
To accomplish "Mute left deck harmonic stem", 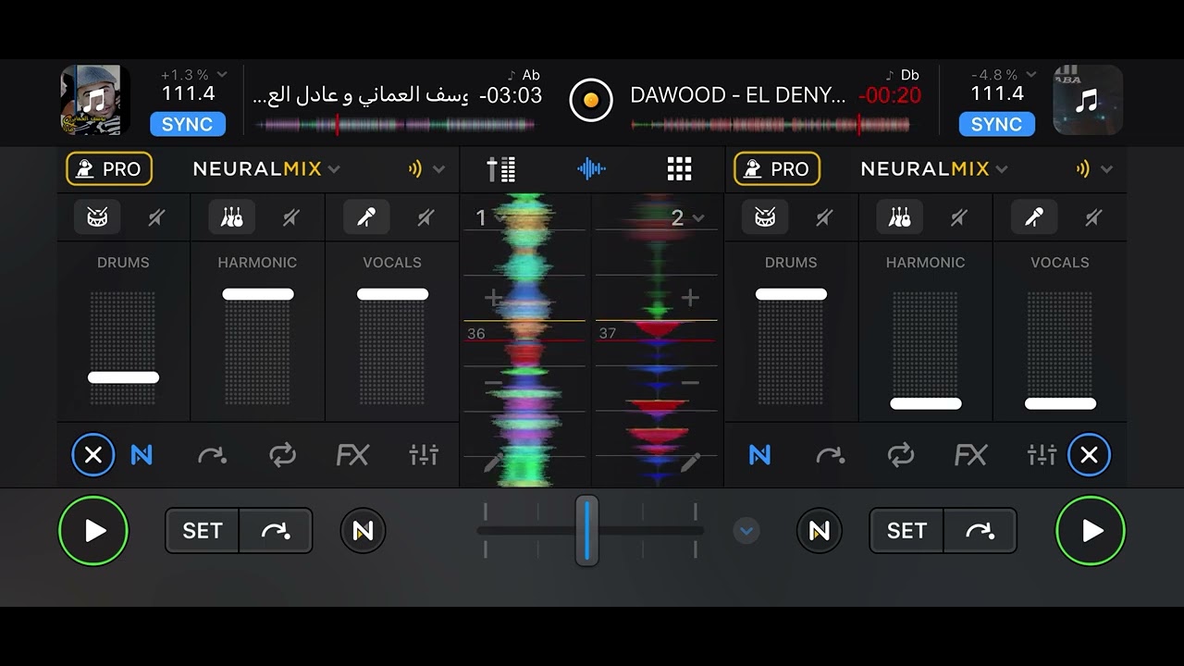I will pos(291,217).
